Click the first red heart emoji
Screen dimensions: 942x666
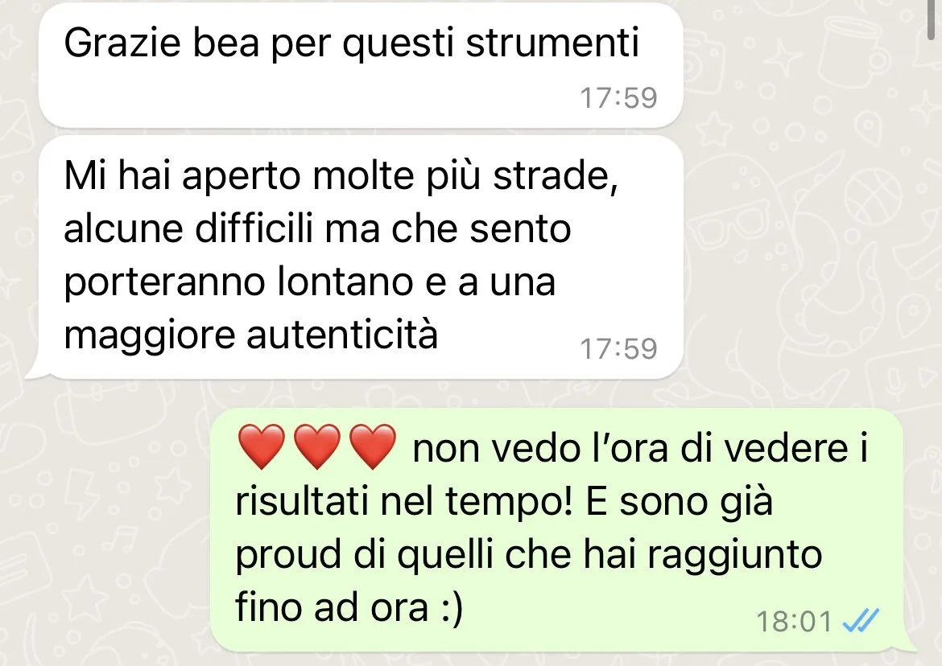(x=262, y=446)
